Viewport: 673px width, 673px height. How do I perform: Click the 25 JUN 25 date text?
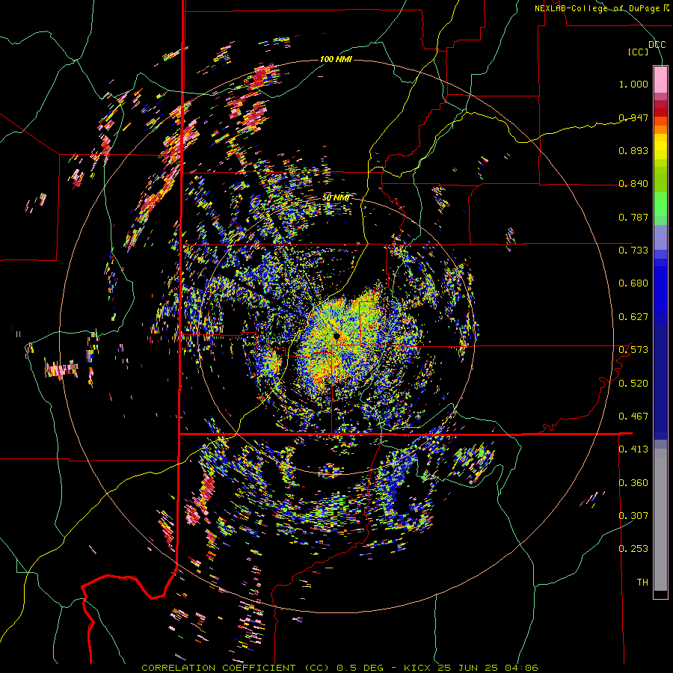(468, 668)
